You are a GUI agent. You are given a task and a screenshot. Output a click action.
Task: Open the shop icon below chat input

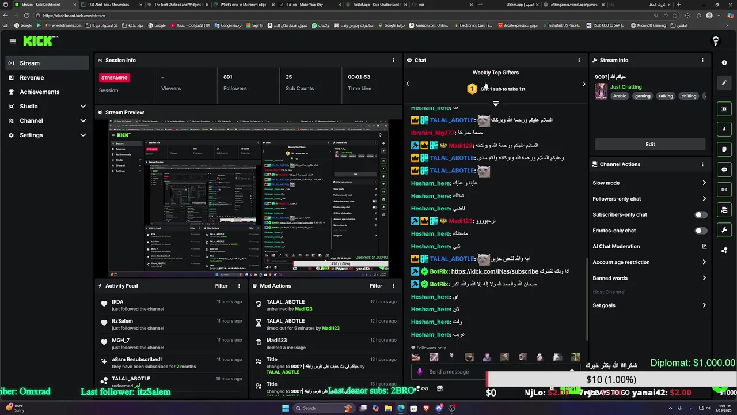[440, 389]
